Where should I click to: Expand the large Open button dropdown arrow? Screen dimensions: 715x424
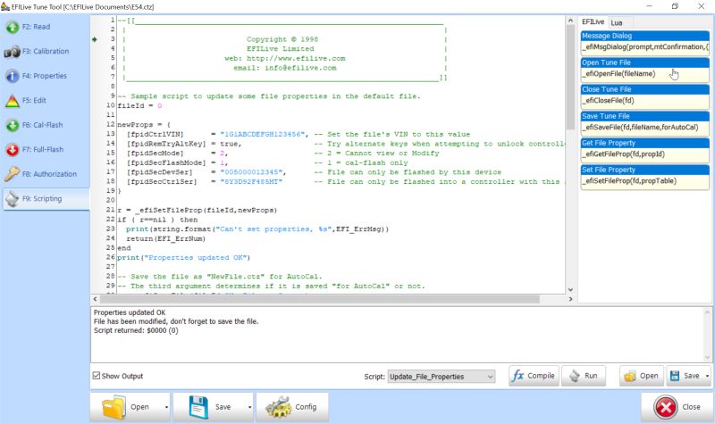[x=166, y=407]
